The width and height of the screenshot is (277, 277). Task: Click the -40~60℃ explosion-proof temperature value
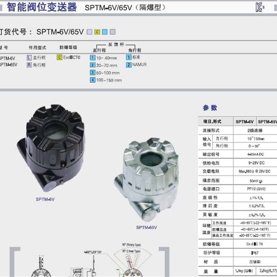coord(255,229)
